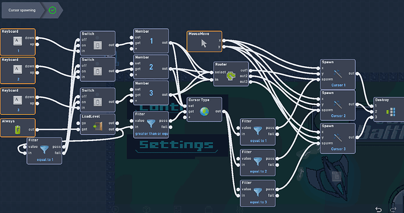Click the 'x' output port of MouseMove

coord(224,40)
